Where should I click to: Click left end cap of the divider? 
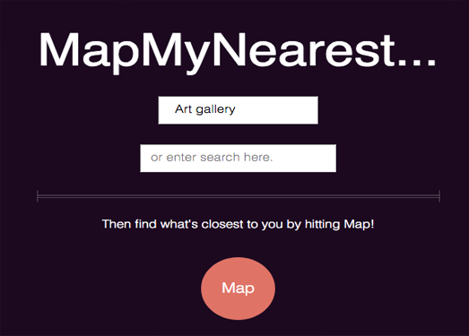pos(38,196)
